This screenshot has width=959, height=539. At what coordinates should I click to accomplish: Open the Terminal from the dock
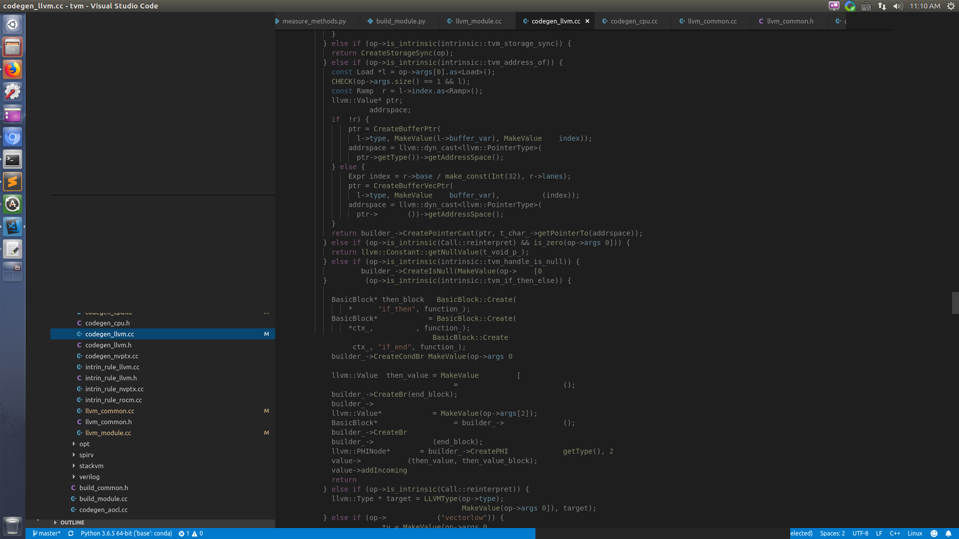pos(12,159)
